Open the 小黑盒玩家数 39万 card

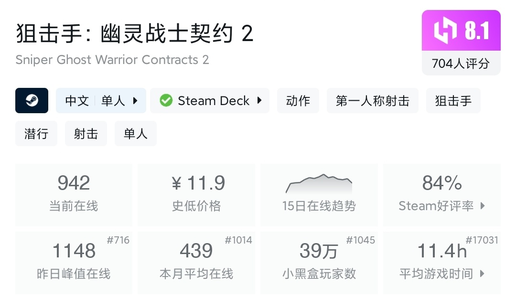pos(319,263)
